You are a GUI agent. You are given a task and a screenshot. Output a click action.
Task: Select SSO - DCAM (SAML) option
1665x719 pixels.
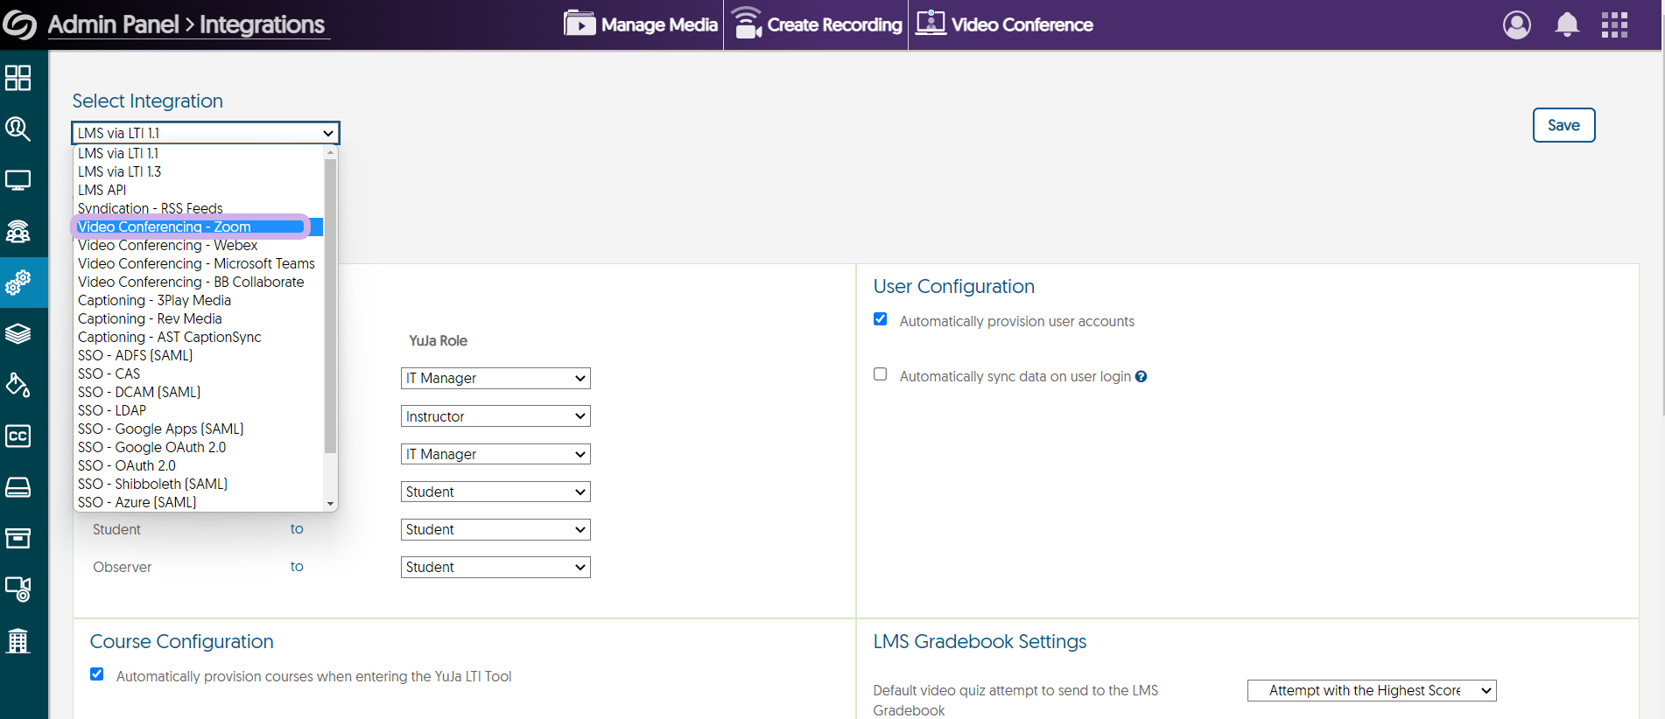click(x=199, y=392)
